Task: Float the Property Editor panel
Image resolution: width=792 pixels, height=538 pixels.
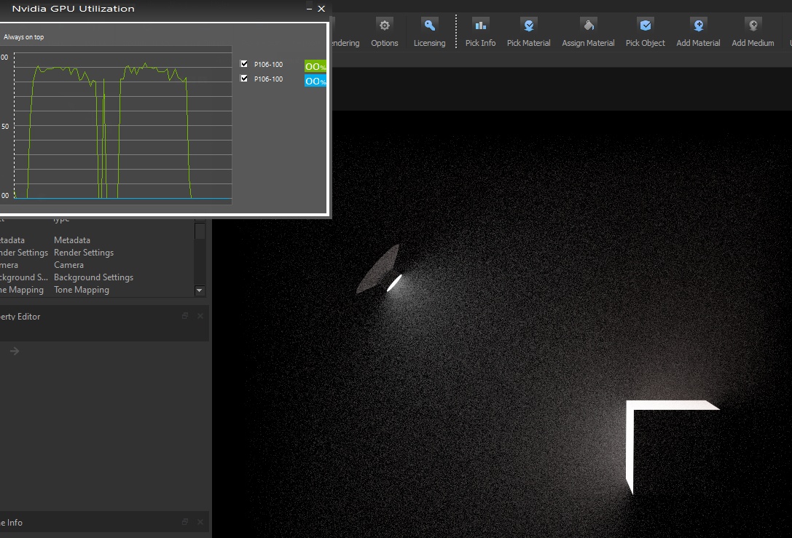Action: [x=185, y=316]
